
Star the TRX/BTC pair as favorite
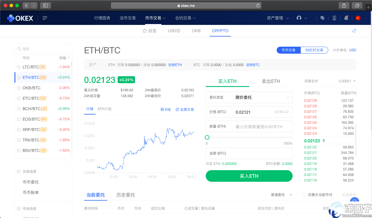pyautogui.click(x=19, y=140)
